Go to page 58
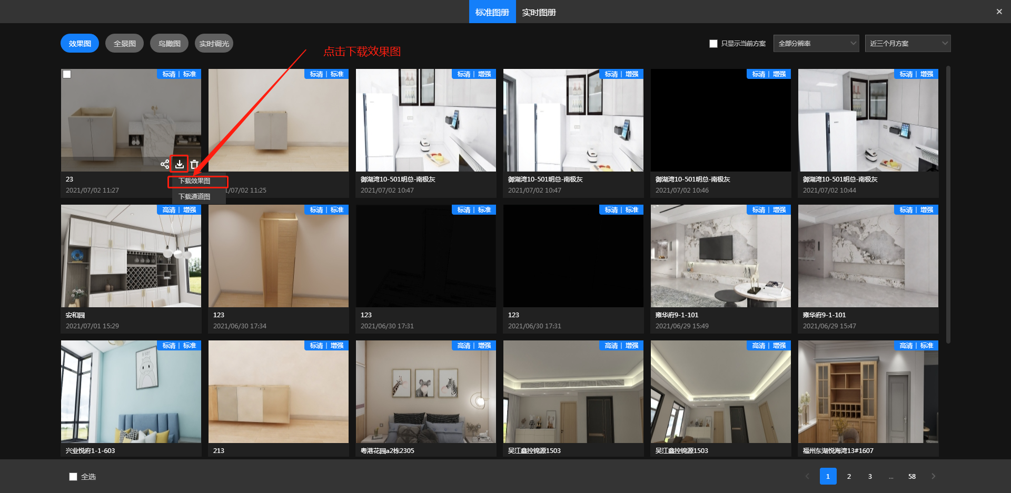1011x493 pixels. coord(912,477)
